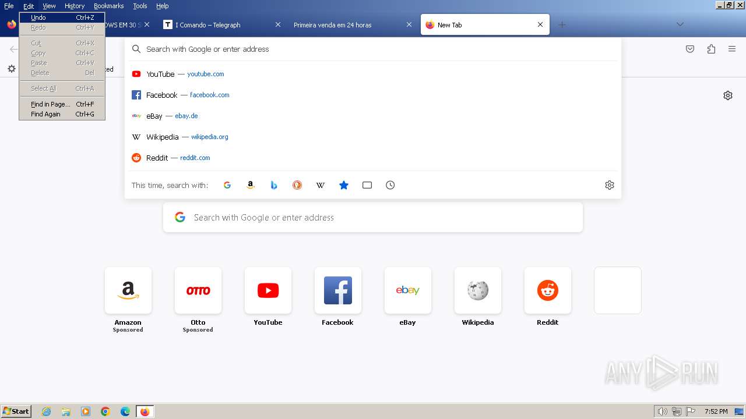This screenshot has width=746, height=419.
Task: Open the Firefox application hamburger menu
Action: (x=732, y=49)
